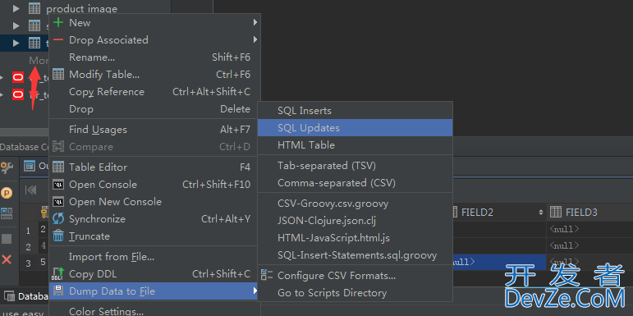Select Modify Table menu entry
This screenshot has height=316, width=633.
pyautogui.click(x=154, y=74)
